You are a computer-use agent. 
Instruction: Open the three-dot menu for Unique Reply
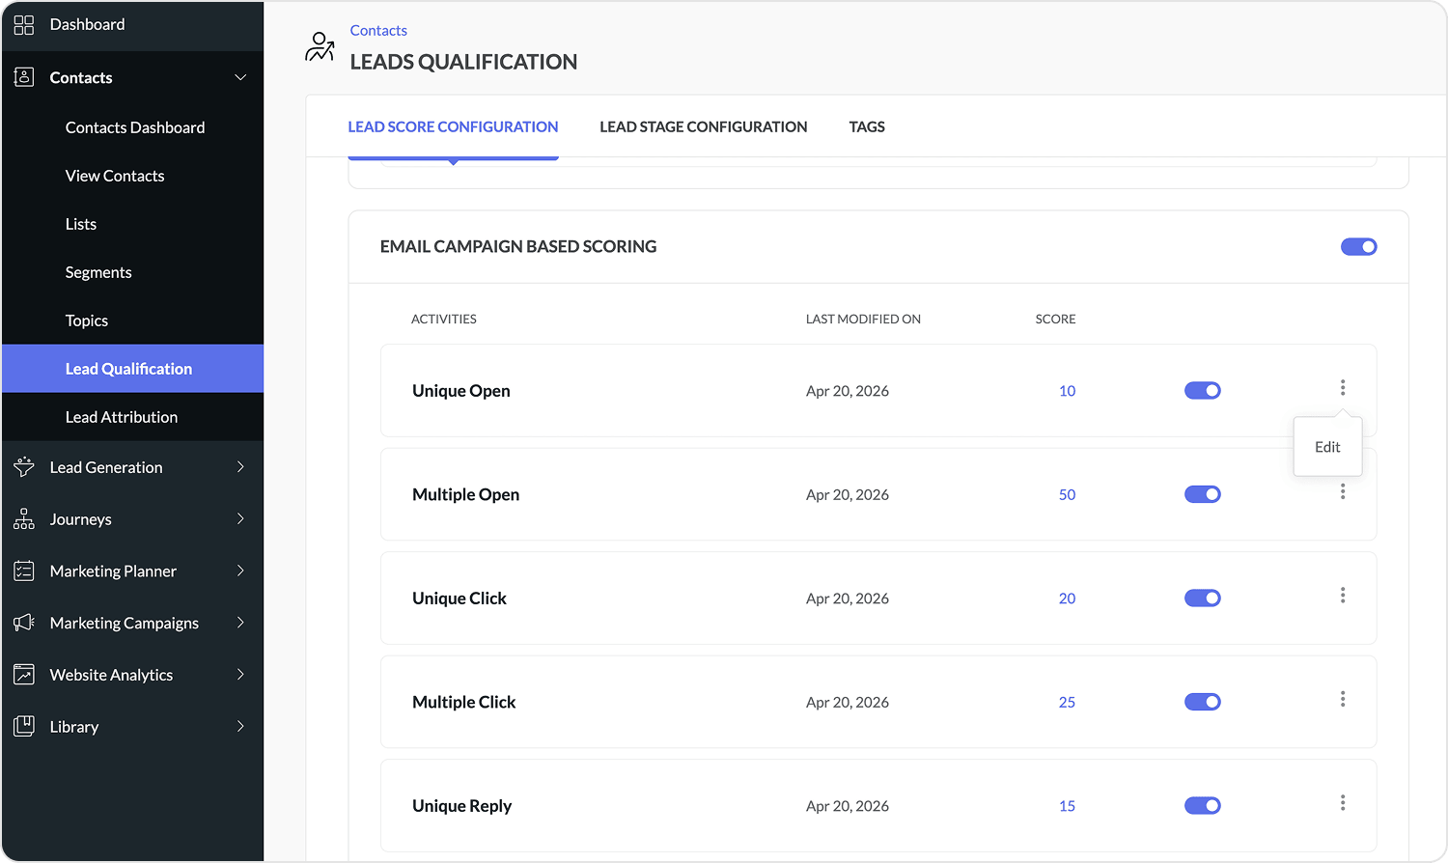[1343, 803]
